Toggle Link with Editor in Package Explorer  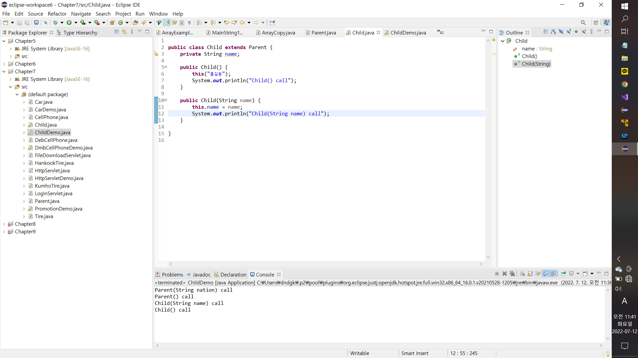[x=124, y=32]
